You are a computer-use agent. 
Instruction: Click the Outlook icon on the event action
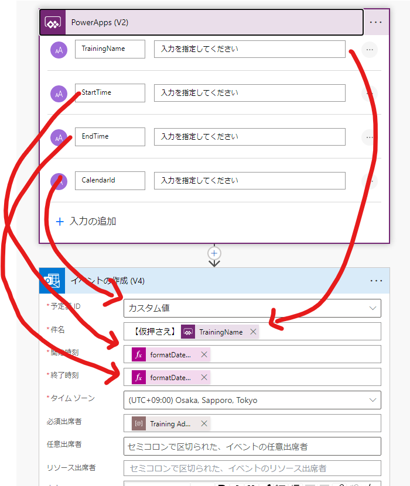tap(52, 281)
